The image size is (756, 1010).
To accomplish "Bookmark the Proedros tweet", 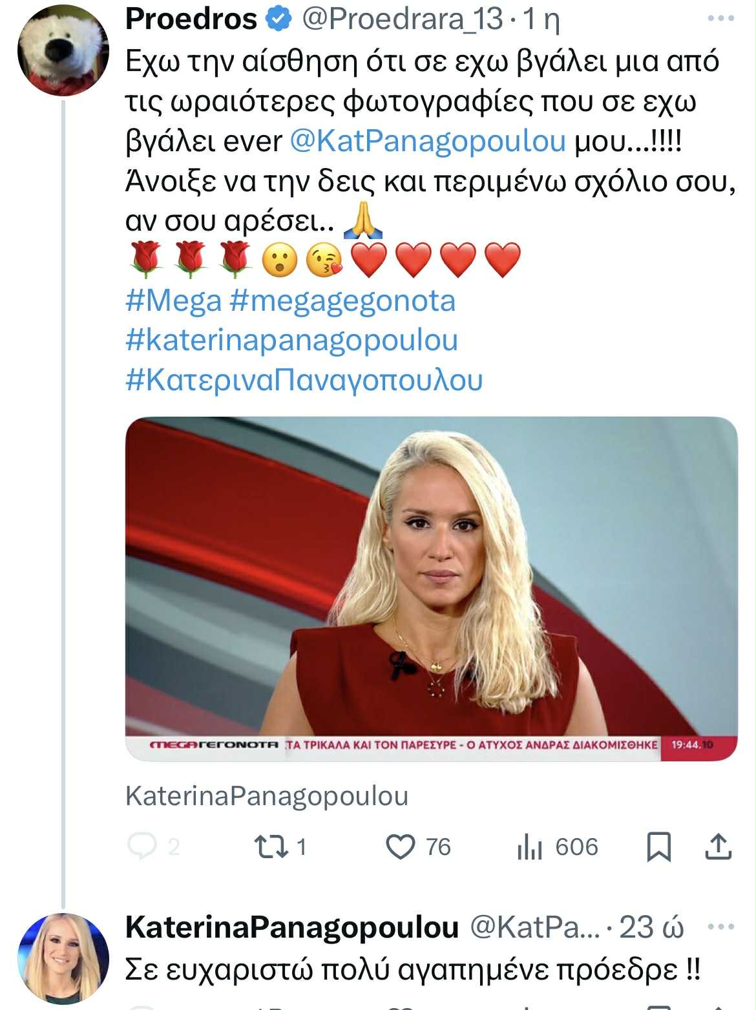I will (658, 846).
